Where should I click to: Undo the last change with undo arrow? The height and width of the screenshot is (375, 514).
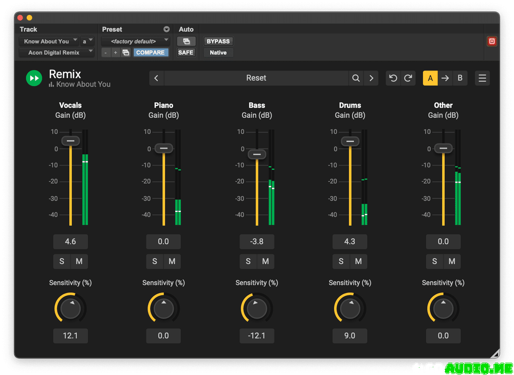click(393, 78)
